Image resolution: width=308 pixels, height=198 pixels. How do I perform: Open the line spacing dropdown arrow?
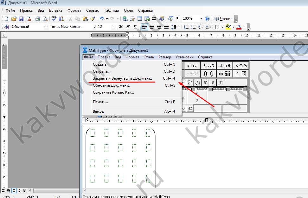point(179,27)
